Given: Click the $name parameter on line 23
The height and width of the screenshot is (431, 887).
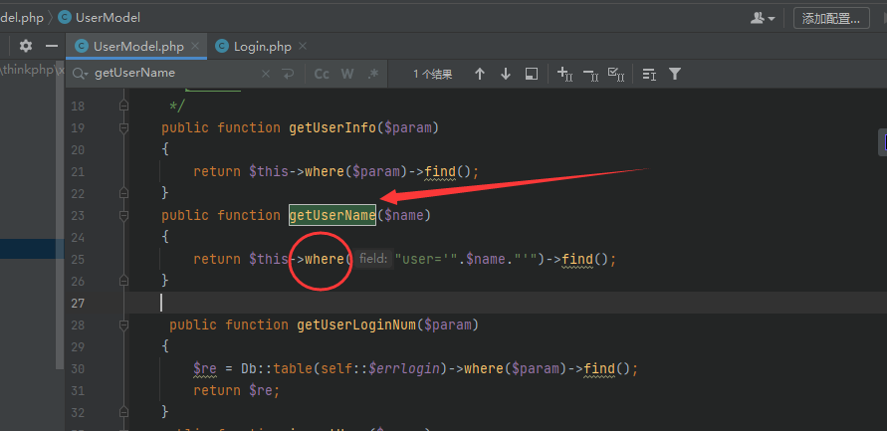Looking at the screenshot, I should click(404, 215).
